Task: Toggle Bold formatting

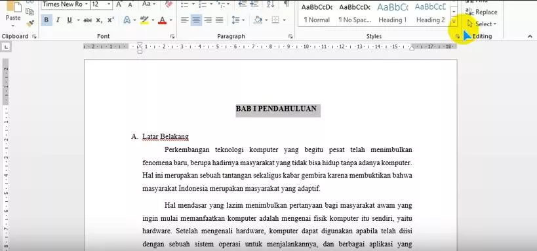Action: click(47, 20)
